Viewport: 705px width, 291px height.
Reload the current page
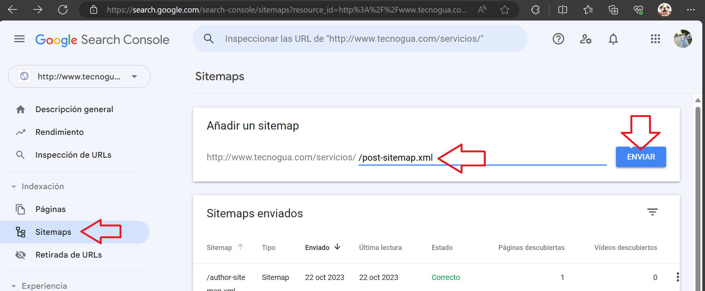point(63,10)
